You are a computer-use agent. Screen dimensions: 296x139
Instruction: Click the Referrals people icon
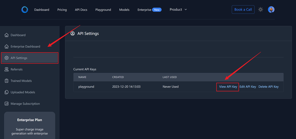pyautogui.click(x=7, y=69)
